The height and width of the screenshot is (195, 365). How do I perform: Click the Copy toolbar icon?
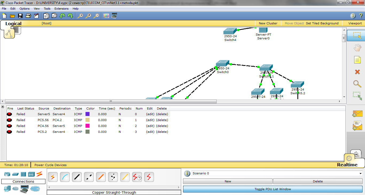point(46,16)
